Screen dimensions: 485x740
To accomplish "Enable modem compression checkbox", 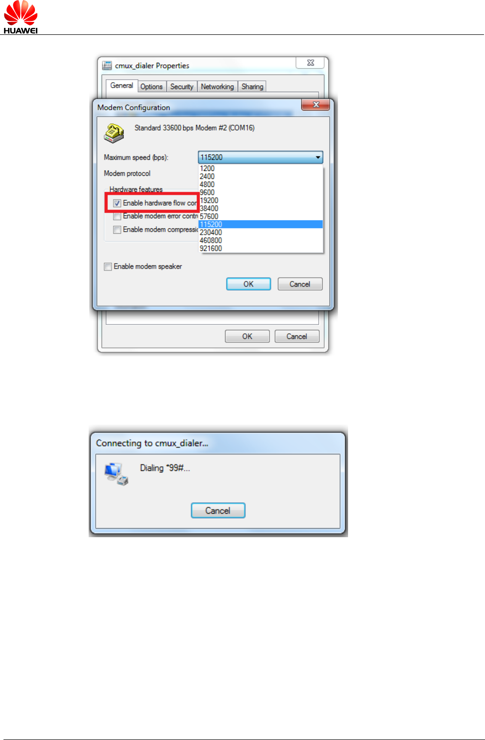I will pos(117,230).
